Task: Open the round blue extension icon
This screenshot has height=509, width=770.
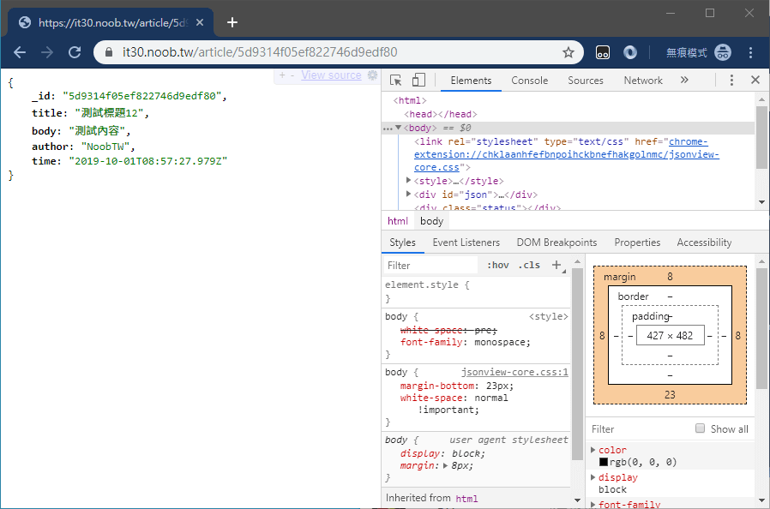Action: click(x=630, y=52)
